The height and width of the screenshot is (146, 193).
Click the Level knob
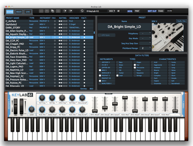(x=32, y=109)
